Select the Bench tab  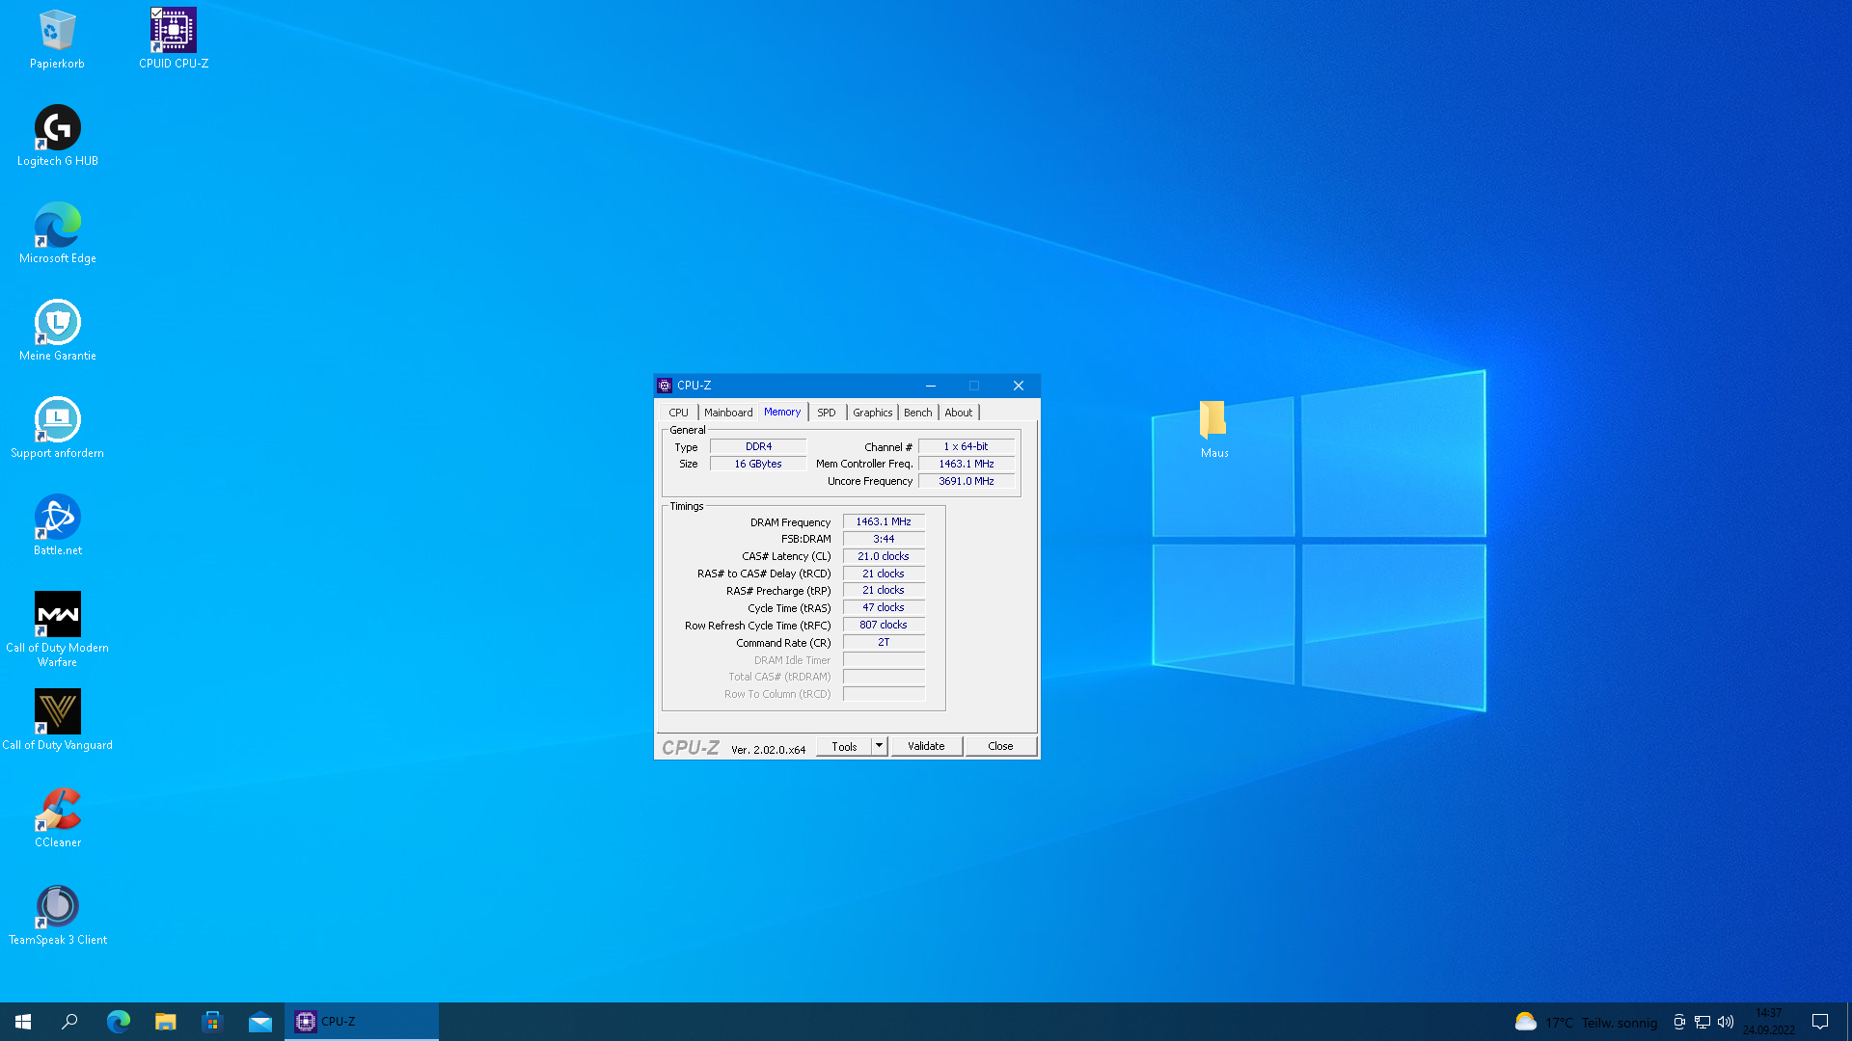917,413
